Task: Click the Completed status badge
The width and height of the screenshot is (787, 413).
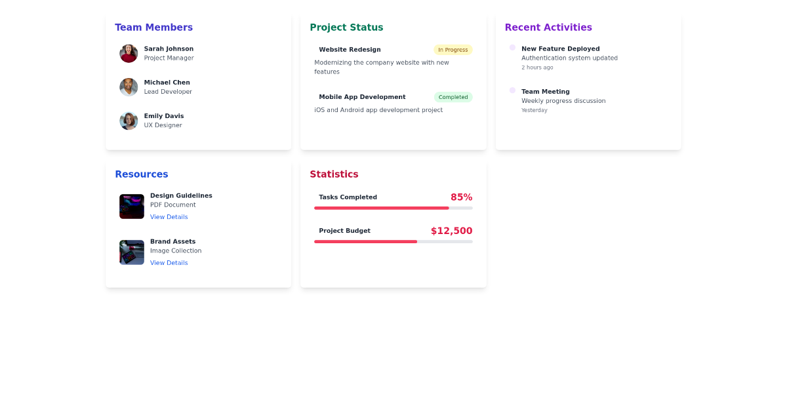Action: [453, 96]
